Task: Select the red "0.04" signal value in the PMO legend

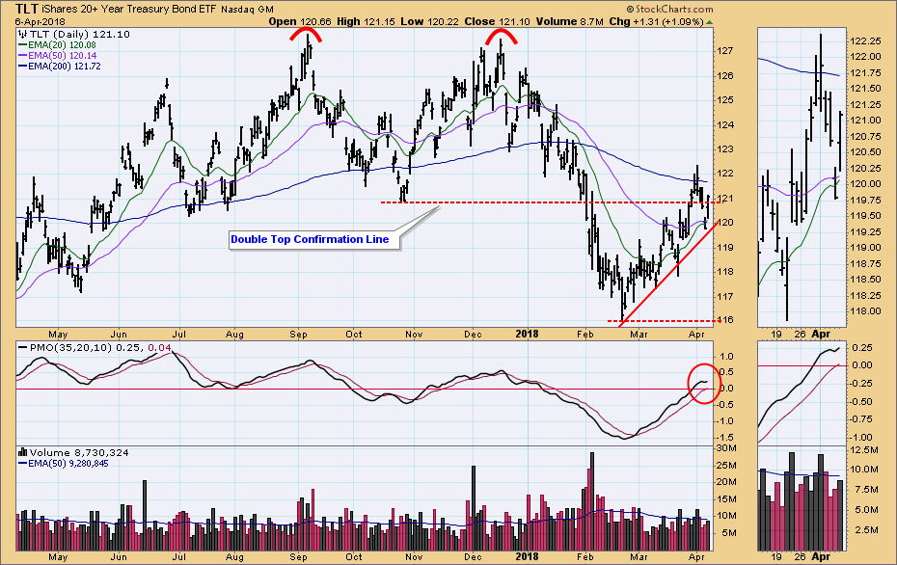Action: pyautogui.click(x=159, y=348)
